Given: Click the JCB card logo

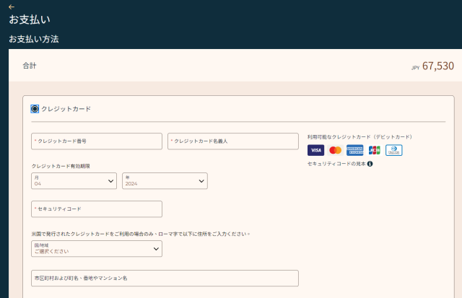Looking at the screenshot, I should pos(374,150).
